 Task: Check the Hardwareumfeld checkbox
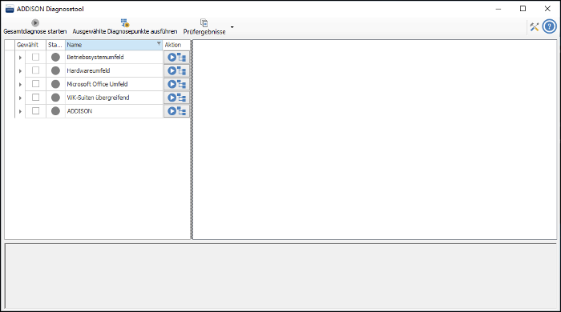35,70
